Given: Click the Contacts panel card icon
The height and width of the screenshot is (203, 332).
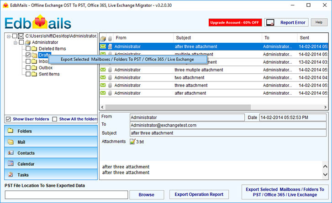Looking at the screenshot, I should (11, 152).
